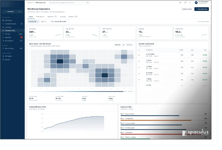Sort leaderboard by the Operator column header
222x150 pixels.
(x=149, y=50)
